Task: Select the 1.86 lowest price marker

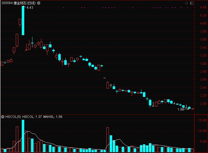Action: pyautogui.click(x=181, y=109)
